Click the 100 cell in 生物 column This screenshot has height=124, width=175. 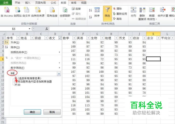pyautogui.click(x=97, y=72)
